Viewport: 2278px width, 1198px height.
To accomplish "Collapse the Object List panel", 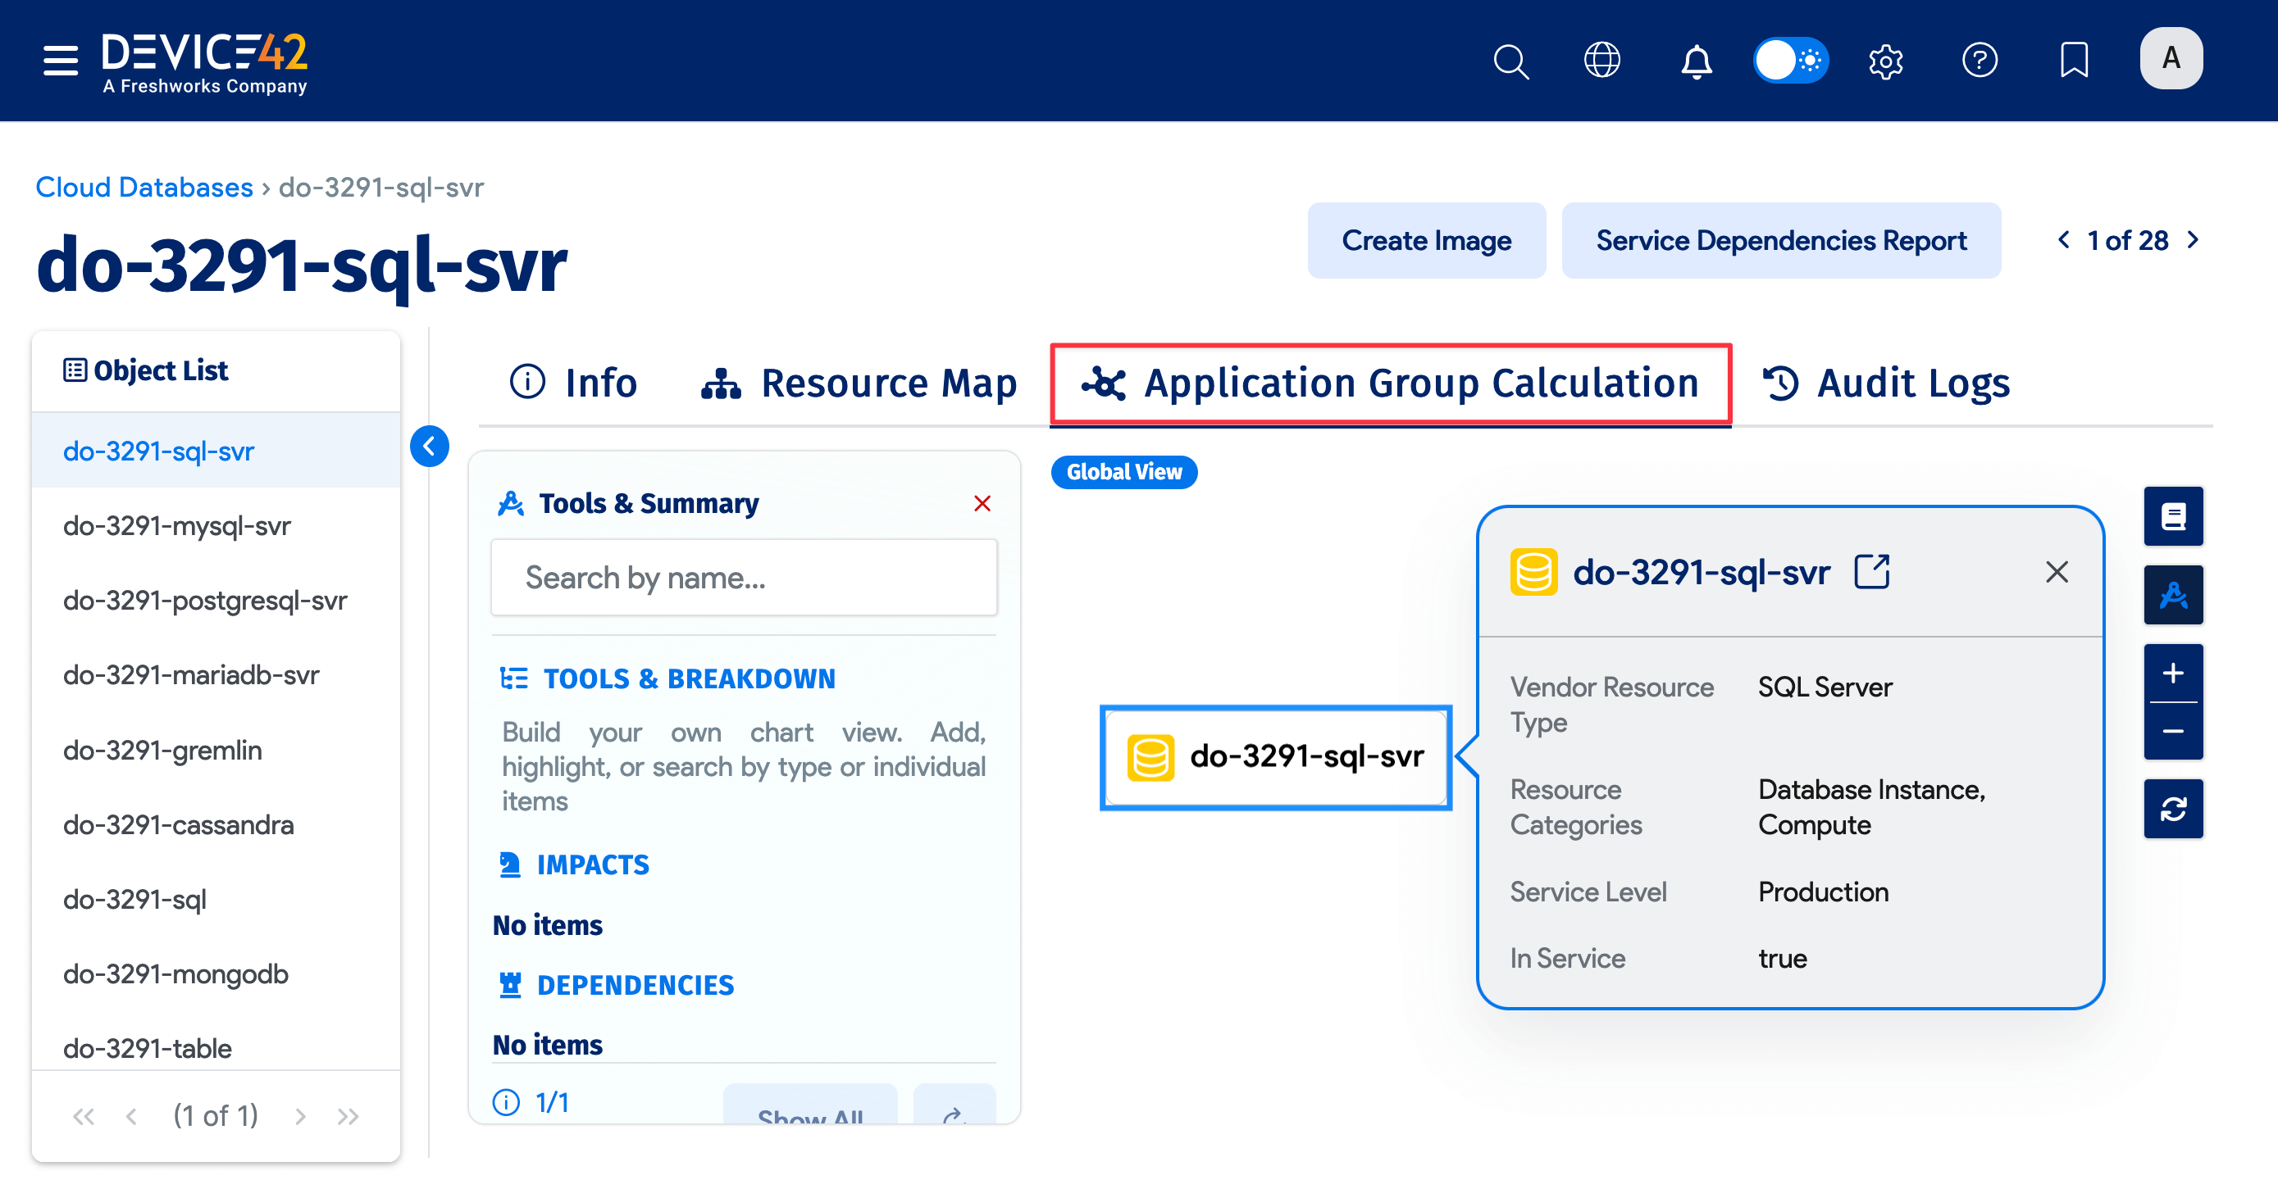I will point(430,446).
